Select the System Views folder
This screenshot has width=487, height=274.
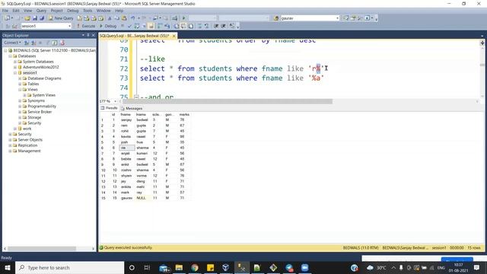point(43,95)
